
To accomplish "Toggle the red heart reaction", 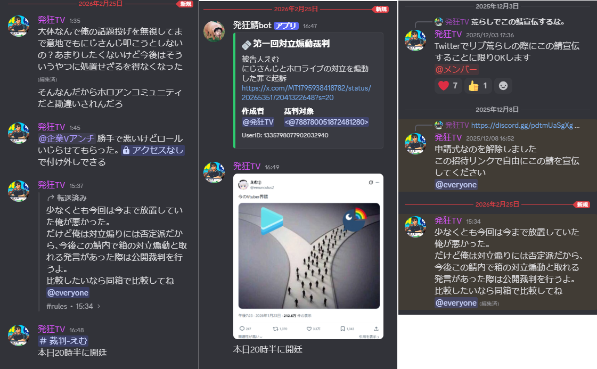I will point(448,86).
